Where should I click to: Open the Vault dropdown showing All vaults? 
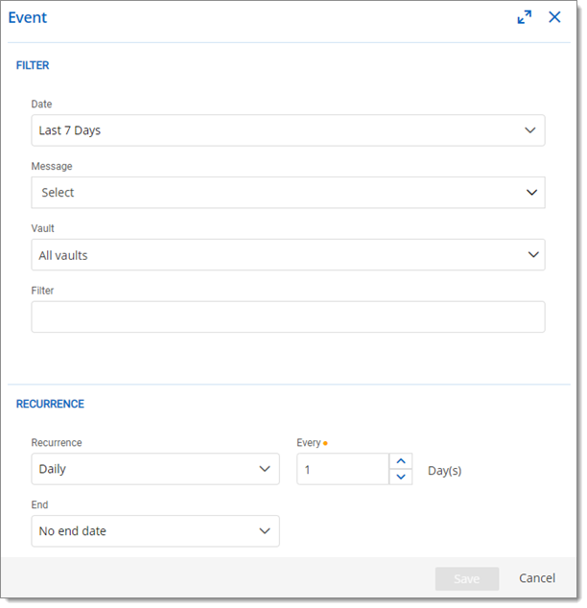coord(288,255)
